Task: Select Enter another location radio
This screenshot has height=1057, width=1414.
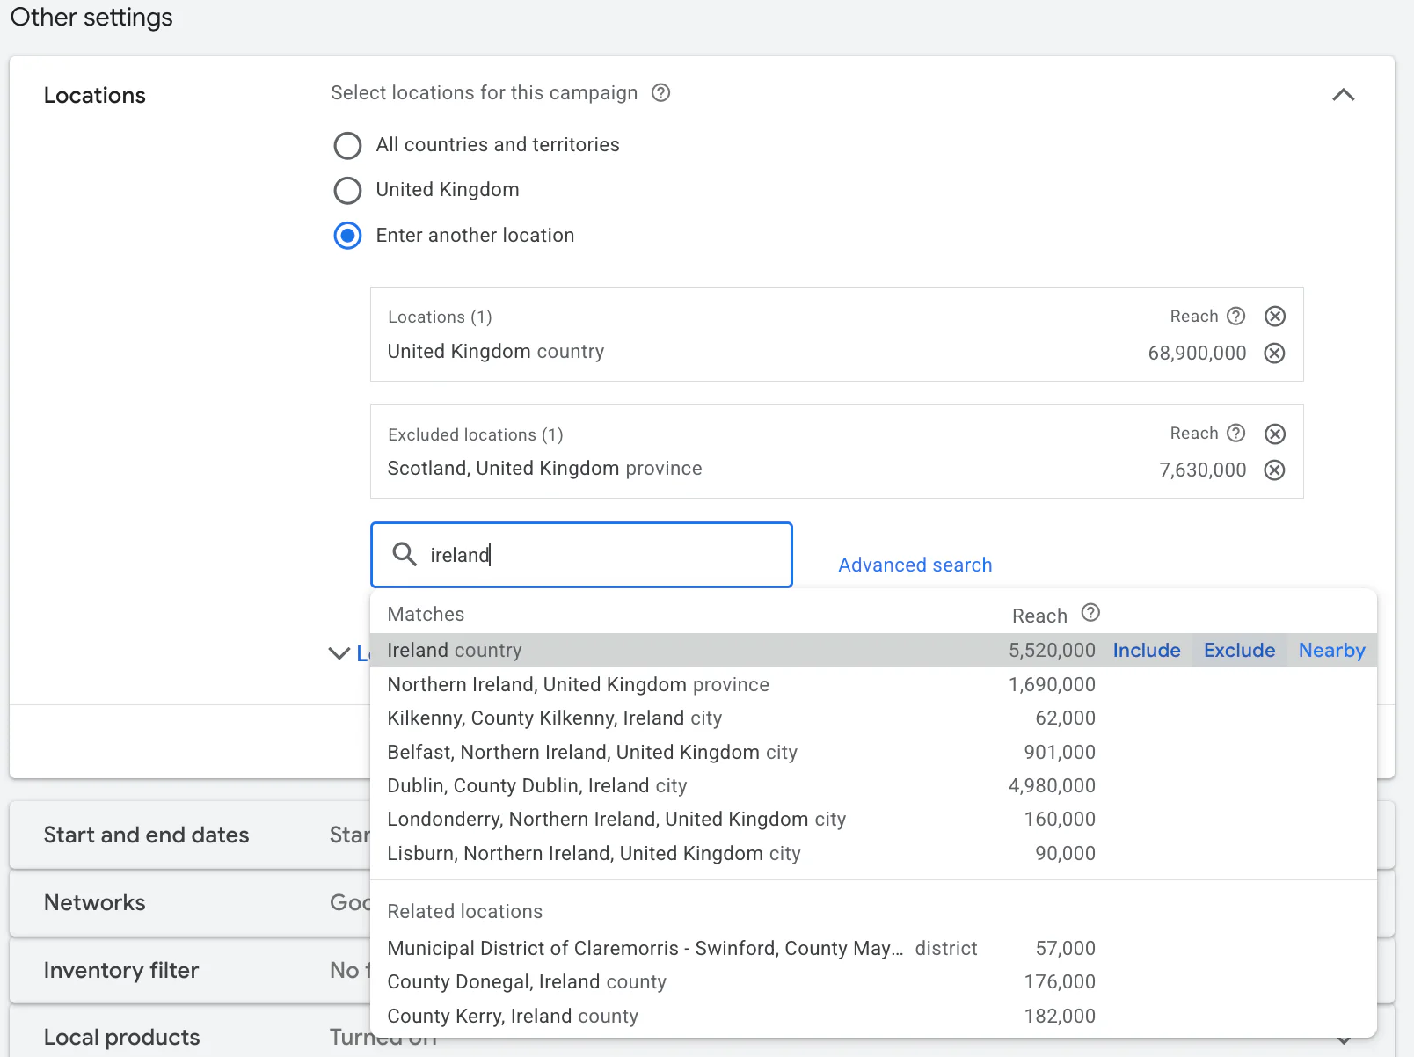Action: click(x=347, y=236)
